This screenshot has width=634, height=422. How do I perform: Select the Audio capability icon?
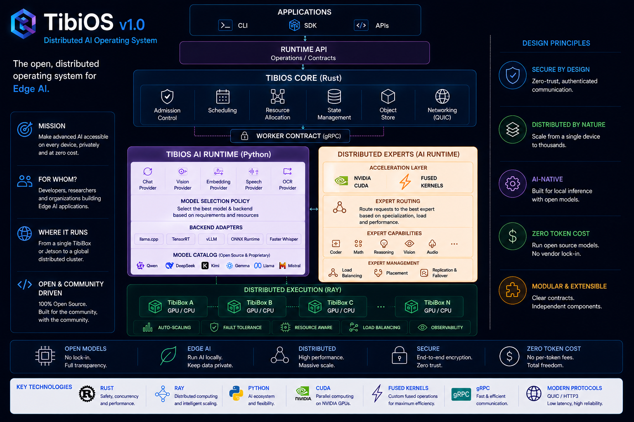pos(432,244)
